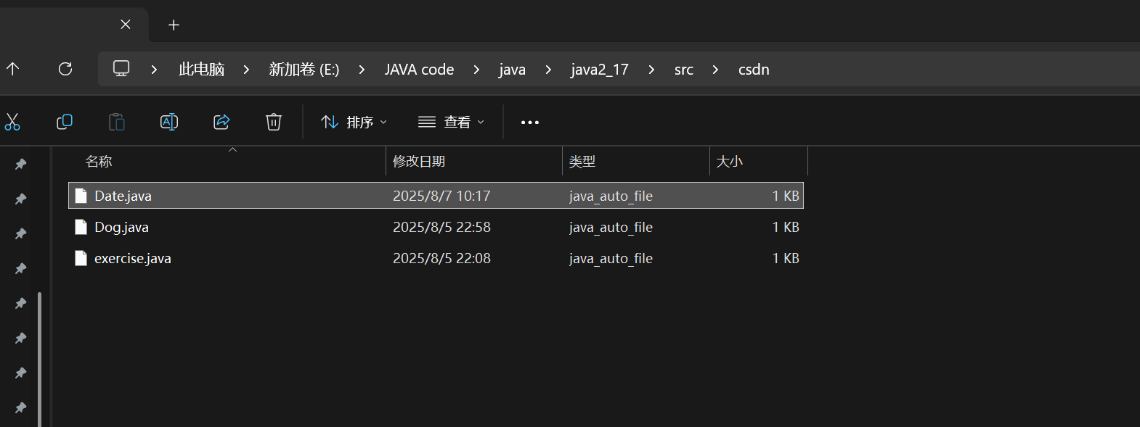Expand chevron after 新加卷 (E:)
This screenshot has width=1140, height=427.
pyautogui.click(x=362, y=70)
